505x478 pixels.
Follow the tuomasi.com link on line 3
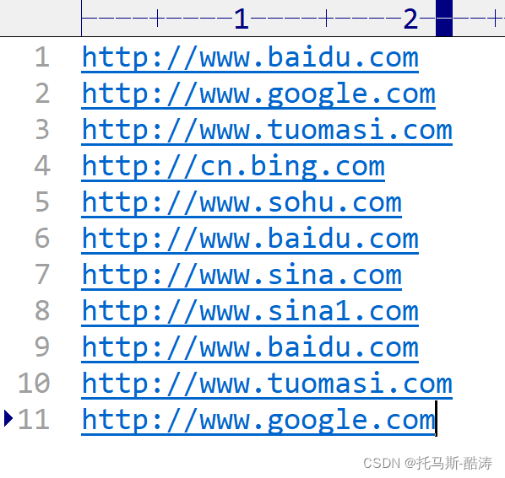(x=267, y=131)
